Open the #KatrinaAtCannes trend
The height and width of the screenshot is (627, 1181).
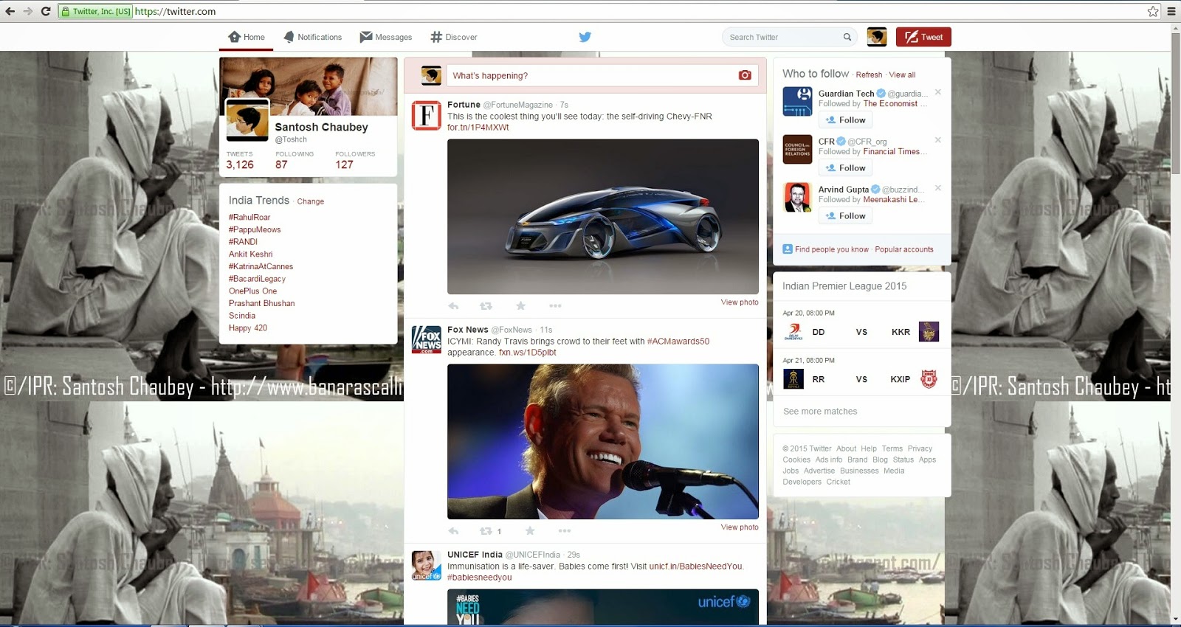261,266
